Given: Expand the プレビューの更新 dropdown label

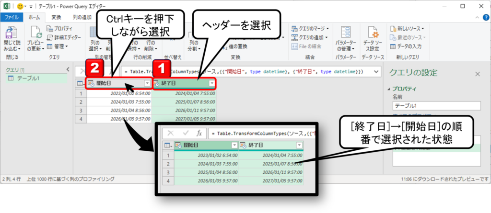Looking at the screenshot, I should tap(35, 45).
